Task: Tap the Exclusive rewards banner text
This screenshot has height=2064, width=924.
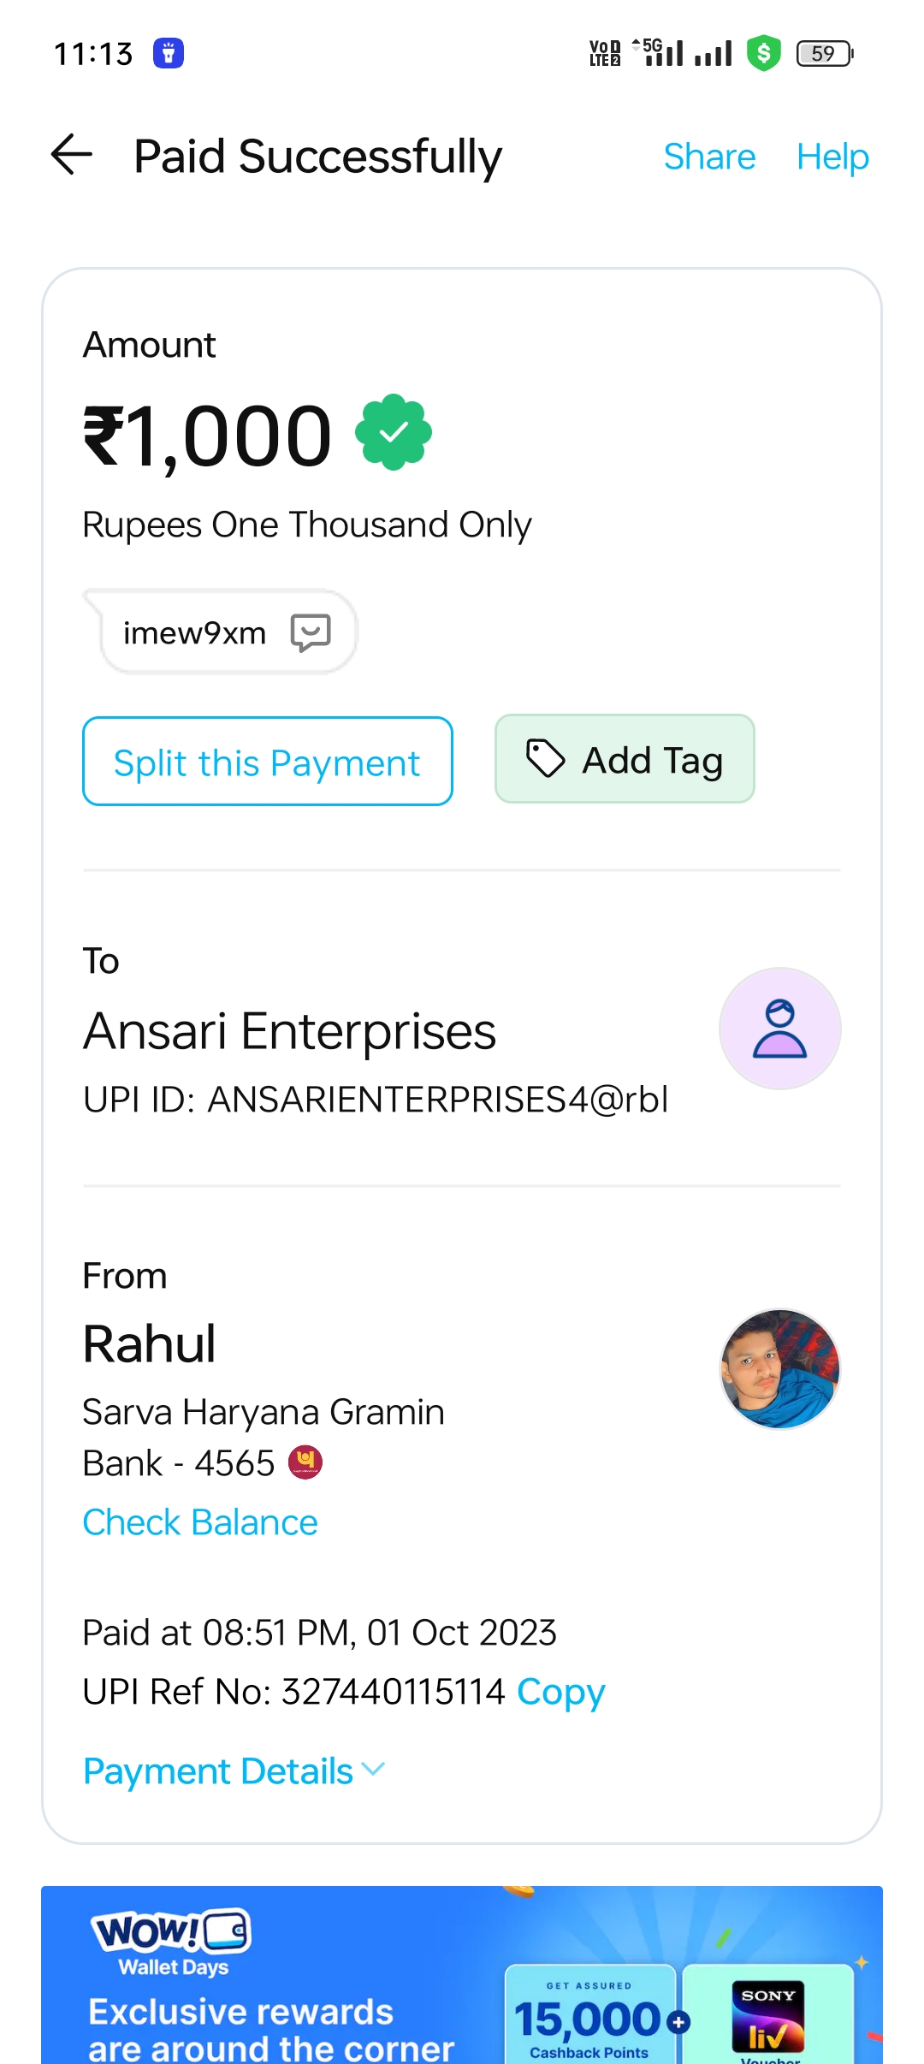Action: (270, 2029)
